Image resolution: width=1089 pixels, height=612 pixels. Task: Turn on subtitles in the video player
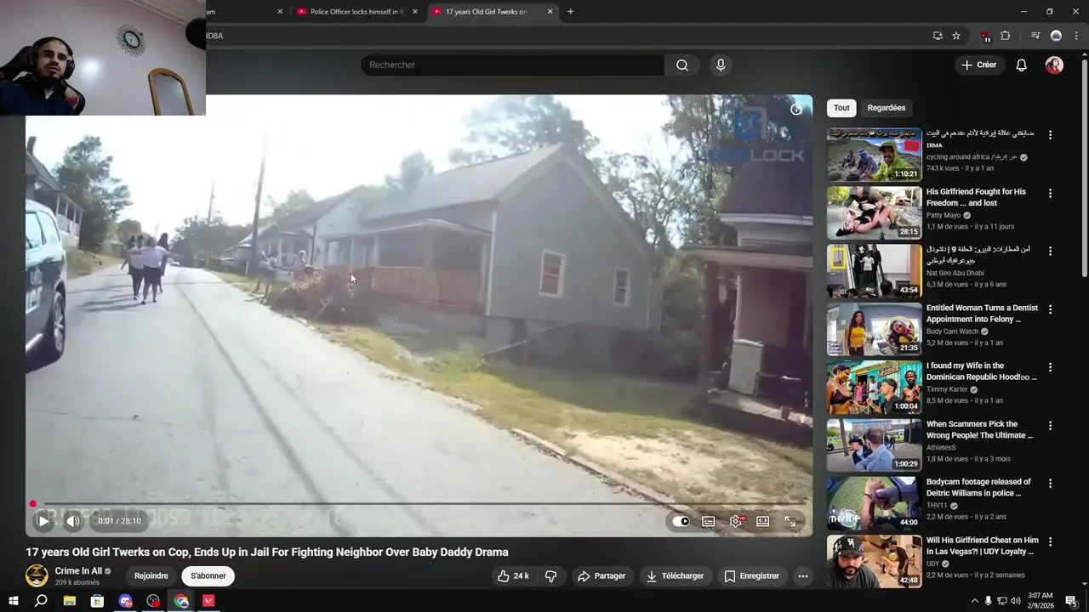(708, 521)
